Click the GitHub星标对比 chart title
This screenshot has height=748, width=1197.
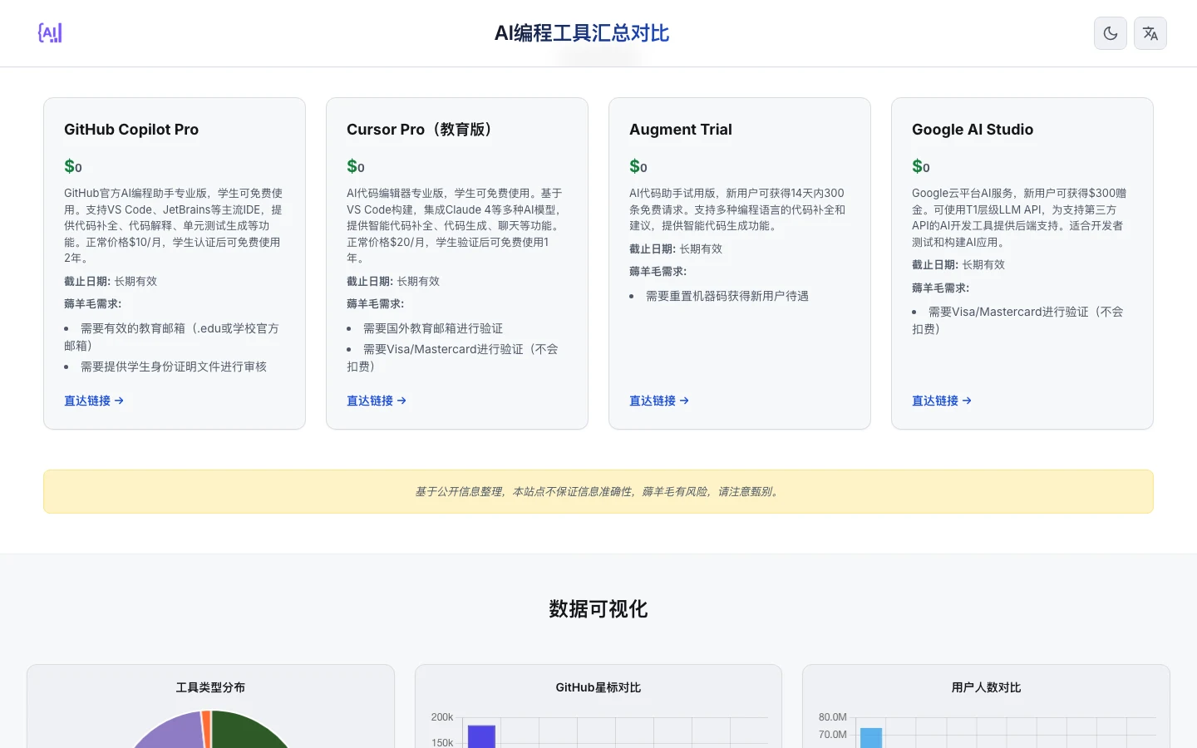598,687
